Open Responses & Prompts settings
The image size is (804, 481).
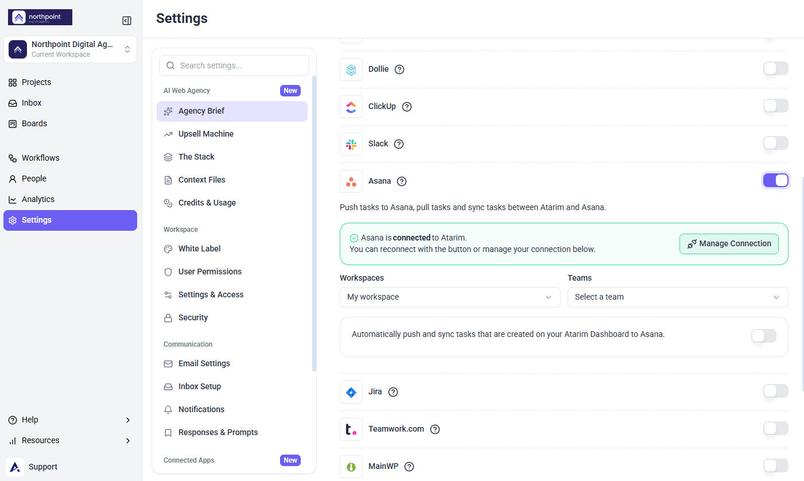(232, 432)
